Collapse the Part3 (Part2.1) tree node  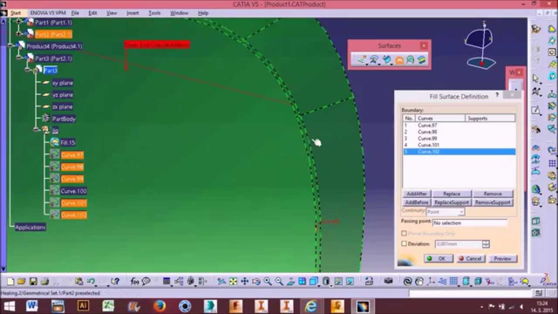19,58
